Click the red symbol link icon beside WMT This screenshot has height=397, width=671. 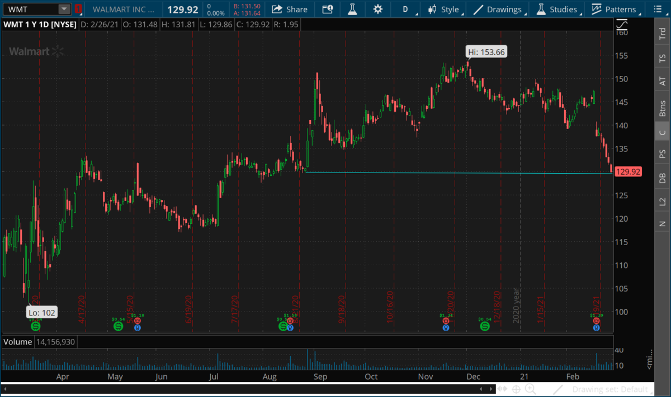coord(78,9)
